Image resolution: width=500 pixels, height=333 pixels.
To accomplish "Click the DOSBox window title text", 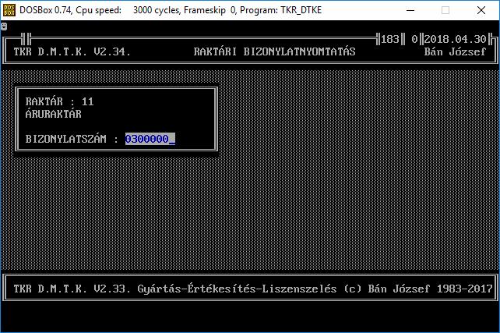I will [171, 10].
